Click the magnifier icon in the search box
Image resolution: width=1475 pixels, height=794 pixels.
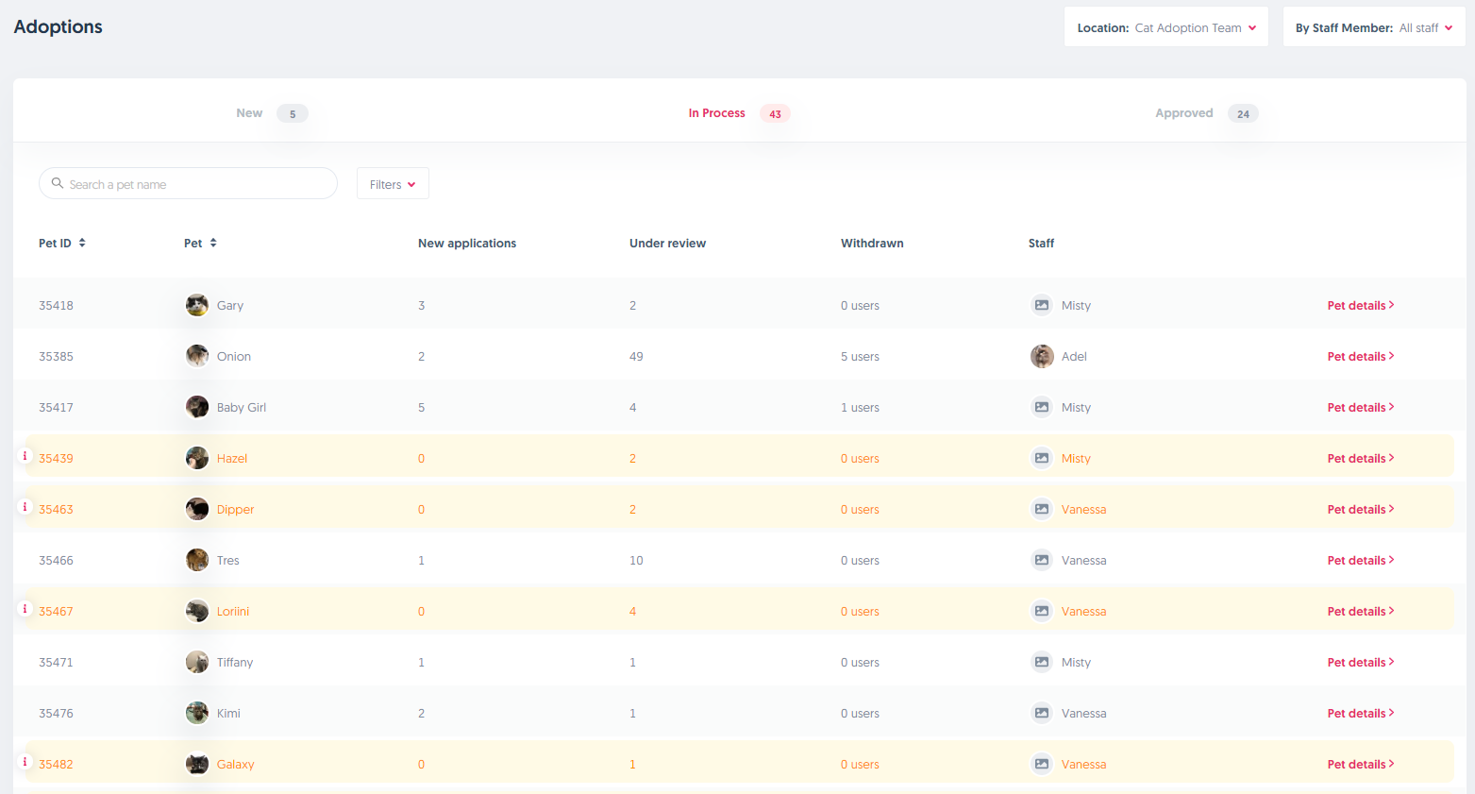(x=58, y=183)
